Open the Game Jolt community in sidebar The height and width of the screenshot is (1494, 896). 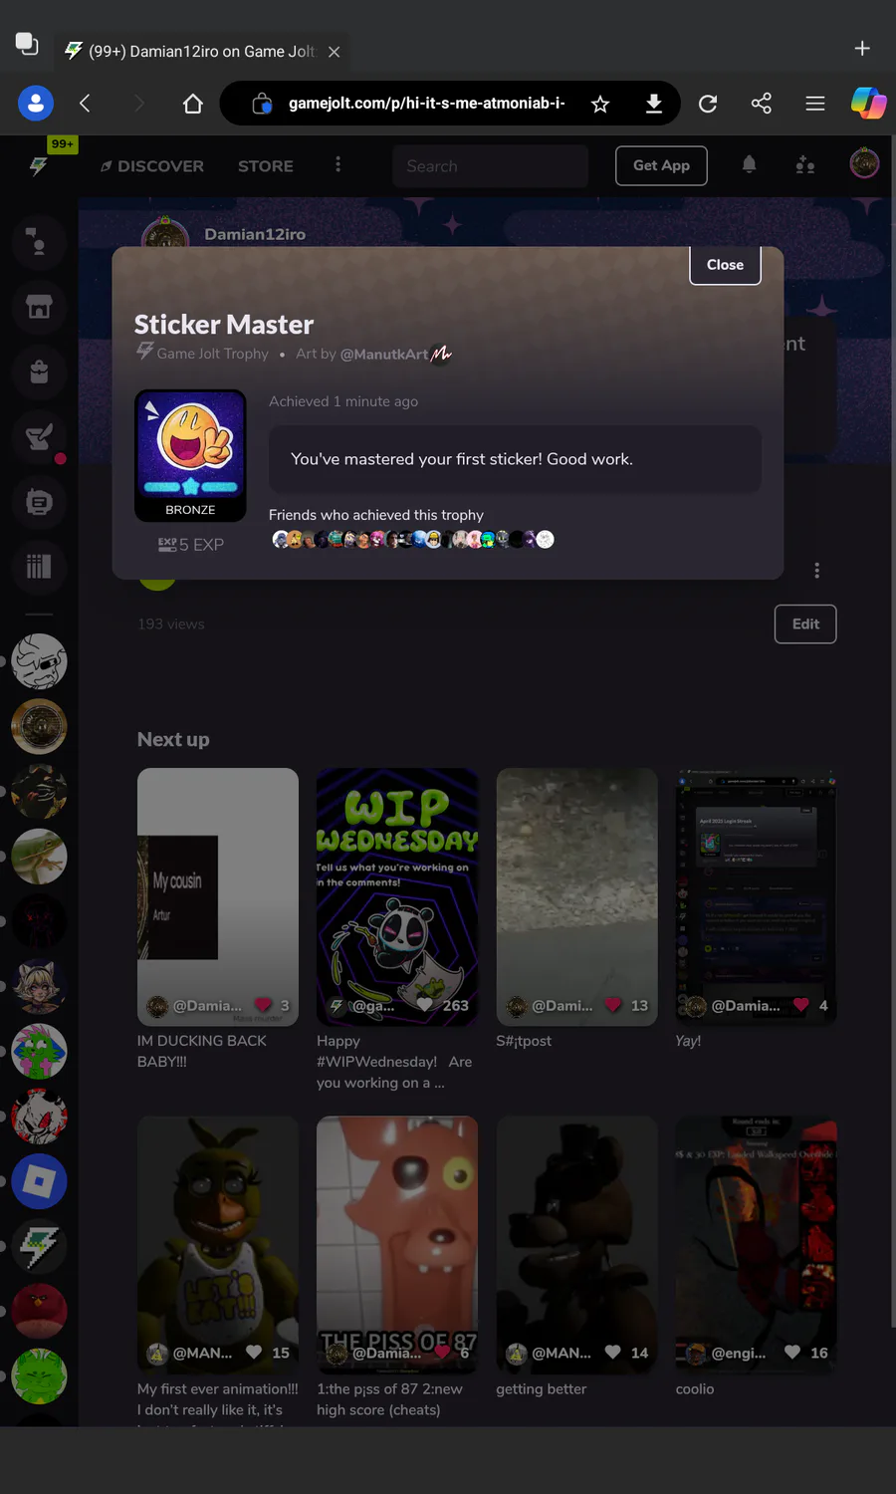pyautogui.click(x=39, y=1246)
